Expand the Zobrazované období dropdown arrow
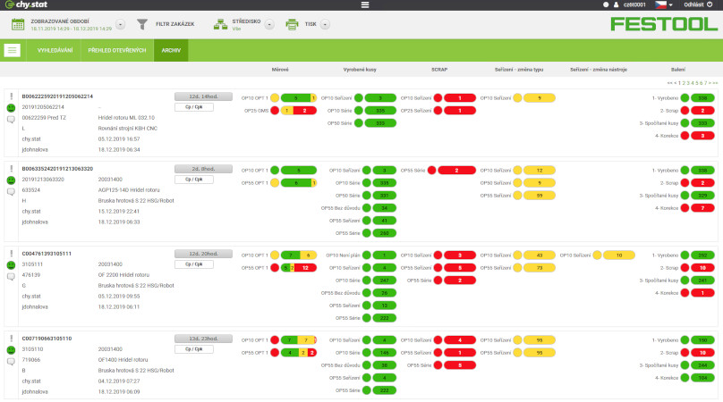The image size is (723, 402). pyautogui.click(x=119, y=24)
